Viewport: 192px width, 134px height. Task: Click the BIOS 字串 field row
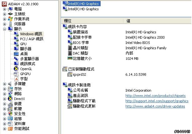click(81, 43)
